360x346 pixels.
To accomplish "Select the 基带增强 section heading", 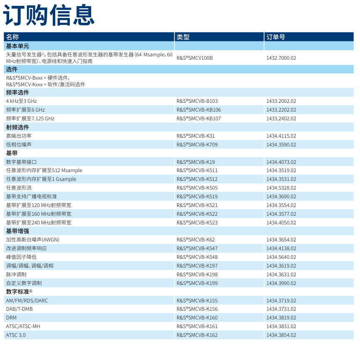I will (x=17, y=231).
